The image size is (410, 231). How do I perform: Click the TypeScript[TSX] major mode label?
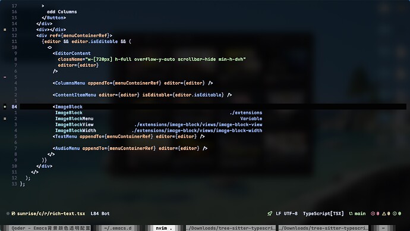(x=323, y=214)
